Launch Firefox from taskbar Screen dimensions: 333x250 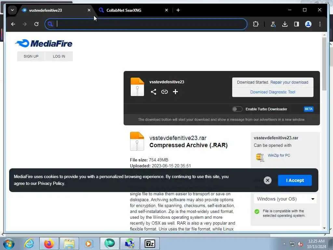tap(49, 243)
